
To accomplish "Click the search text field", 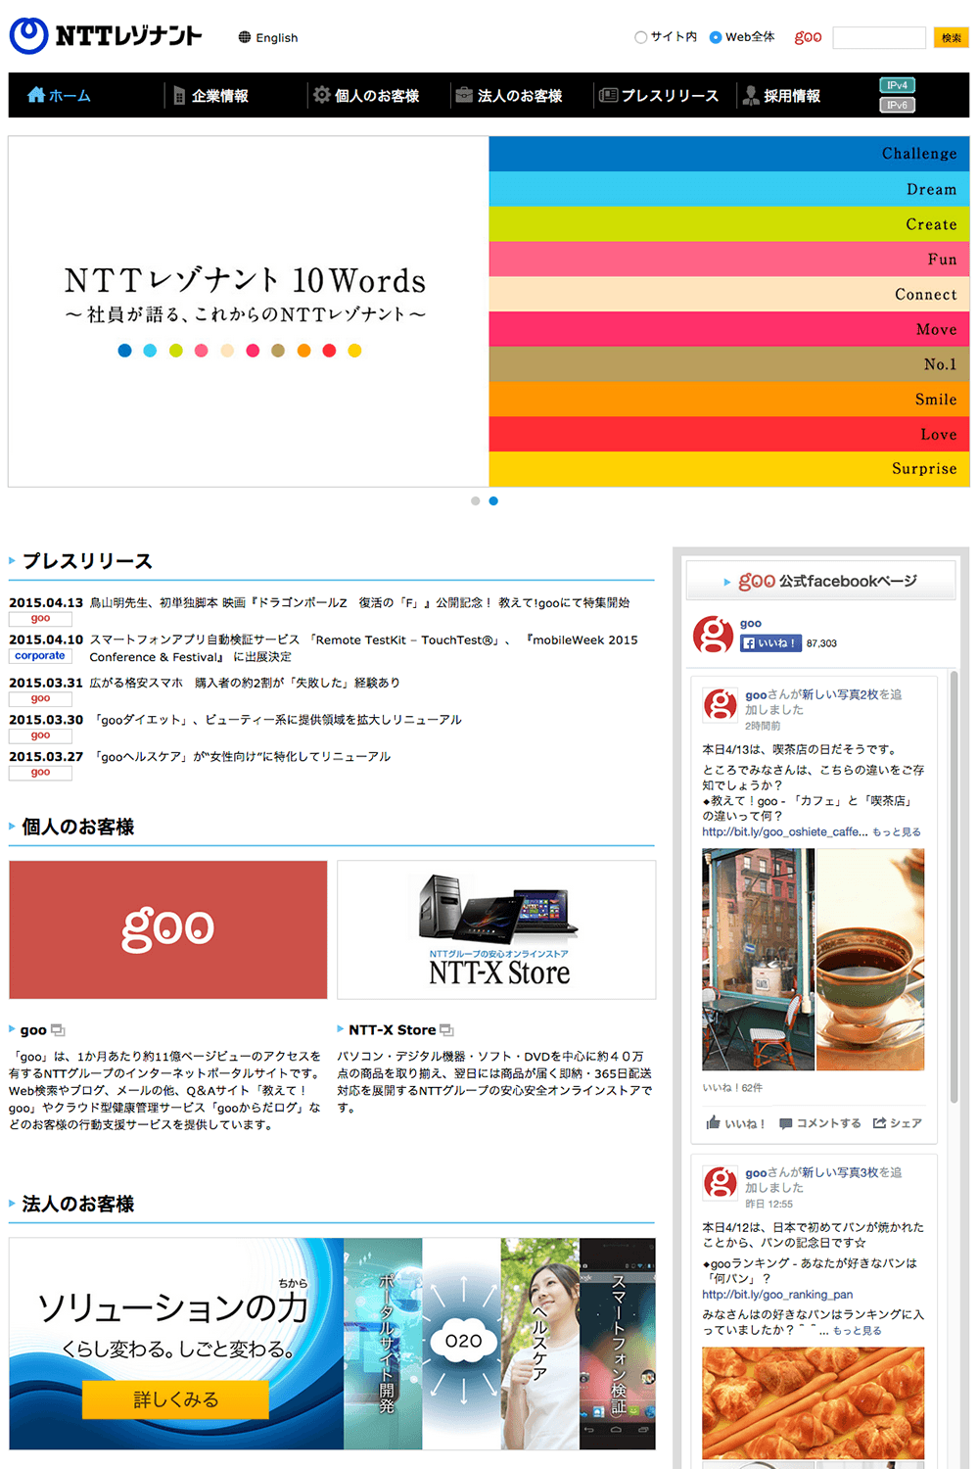I will [x=878, y=37].
